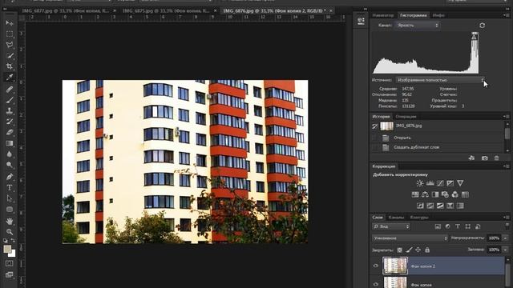
Task: Add a Brightness/Contrast adjustment
Action: [x=420, y=183]
